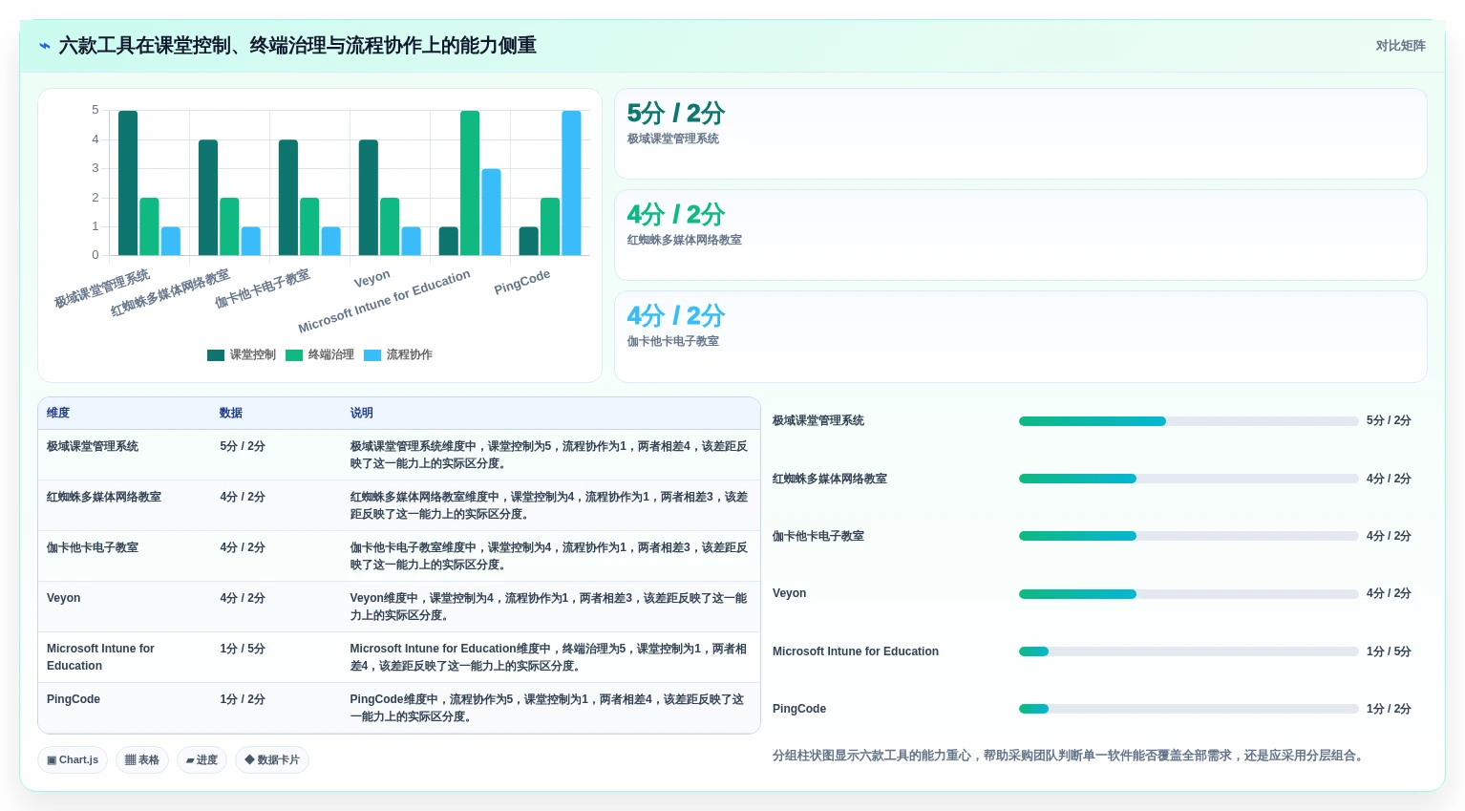1465x811 pixels.
Task: Click the 数据卡片 tag chip
Action: coord(272,760)
